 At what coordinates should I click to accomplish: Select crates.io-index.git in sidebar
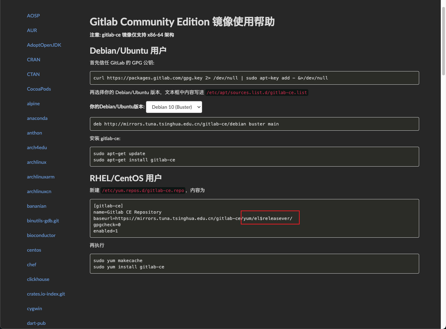coord(46,294)
